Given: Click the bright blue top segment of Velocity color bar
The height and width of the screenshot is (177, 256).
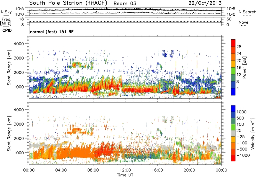Looking at the screenshot, I should click(233, 109).
